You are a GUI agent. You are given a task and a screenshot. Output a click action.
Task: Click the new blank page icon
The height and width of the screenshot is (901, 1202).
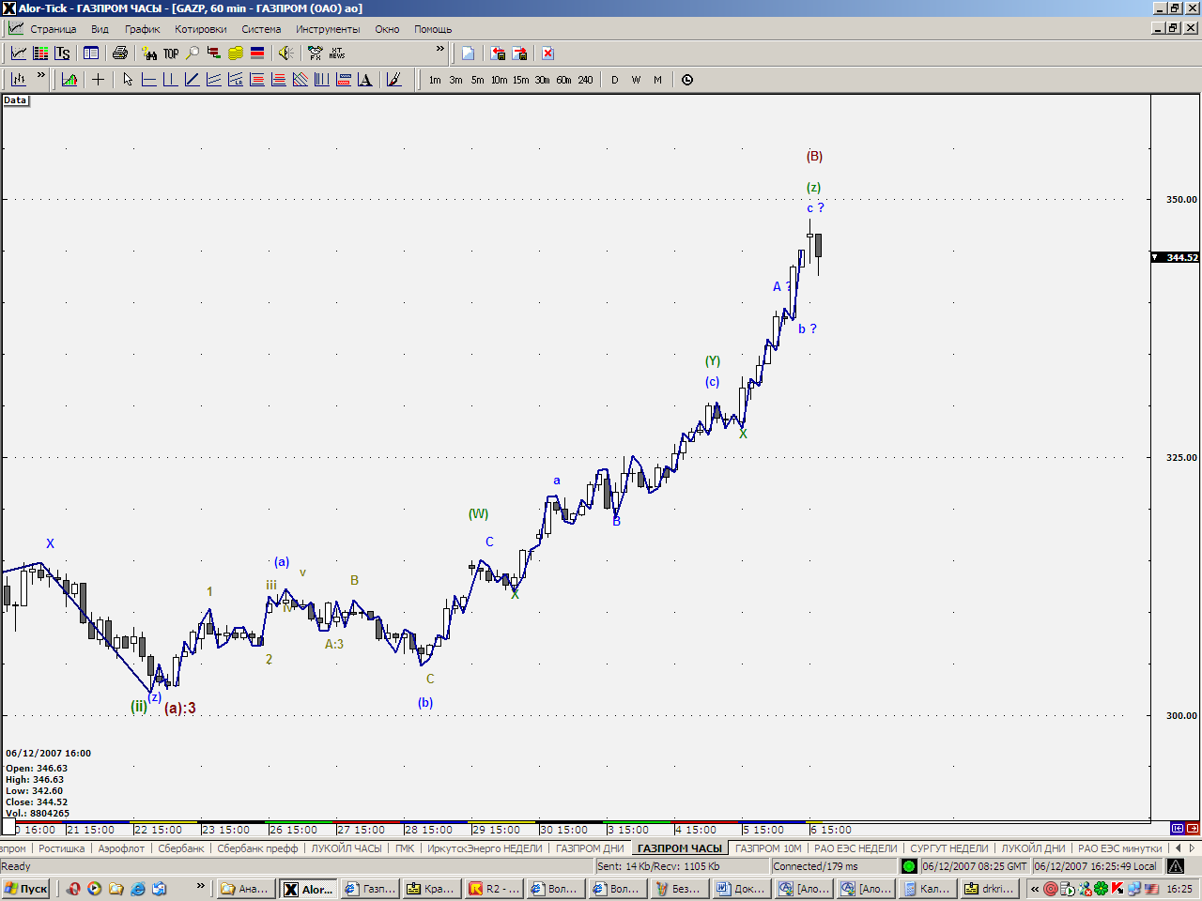coord(468,53)
